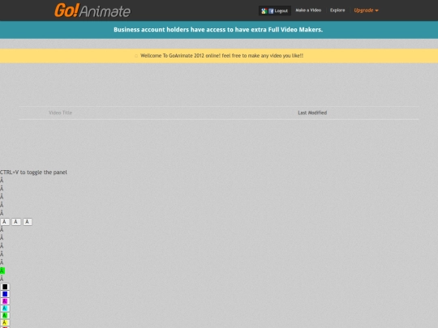Click the Google icon beside Logout
The image size is (438, 328).
264,11
